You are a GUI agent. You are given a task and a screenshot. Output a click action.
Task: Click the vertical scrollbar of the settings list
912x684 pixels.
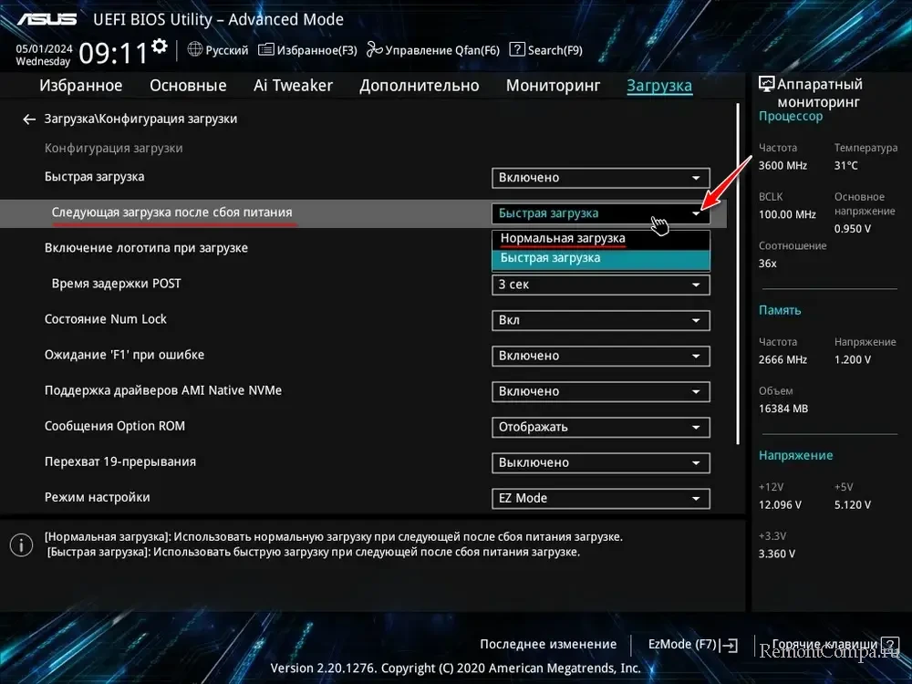click(x=738, y=274)
